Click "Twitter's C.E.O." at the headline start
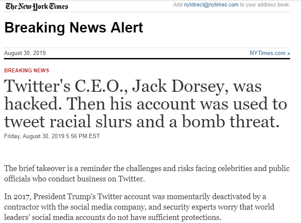 (66, 86)
